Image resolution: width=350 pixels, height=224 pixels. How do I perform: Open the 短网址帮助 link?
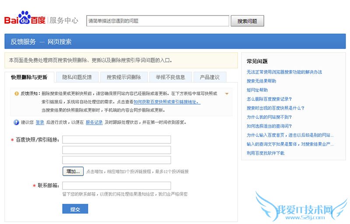(257, 90)
